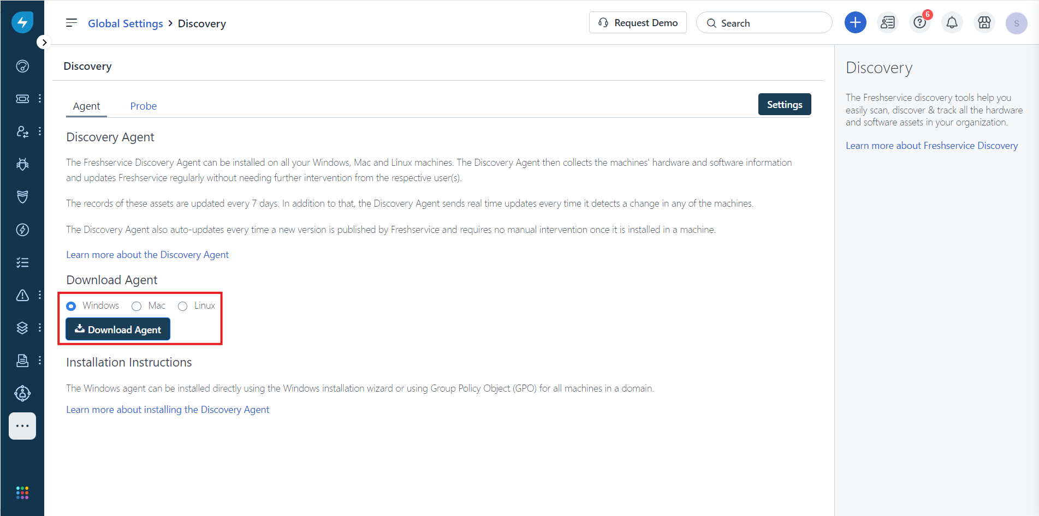1039x516 pixels.
Task: Open the Alerts warning triangle icon
Action: coord(22,295)
